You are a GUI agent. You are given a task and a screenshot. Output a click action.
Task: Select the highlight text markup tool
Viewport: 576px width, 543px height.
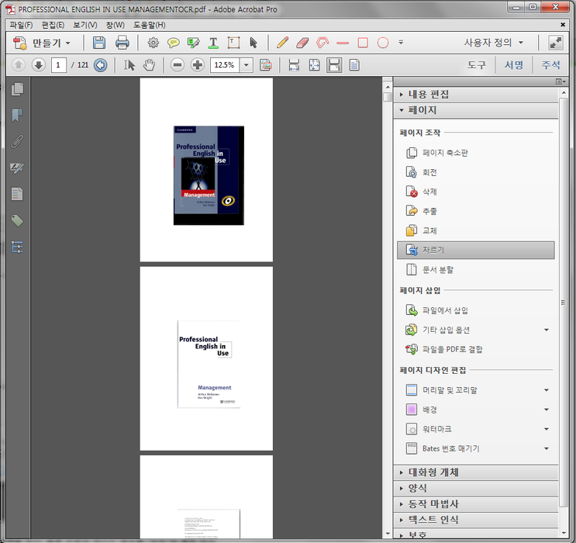coord(193,43)
